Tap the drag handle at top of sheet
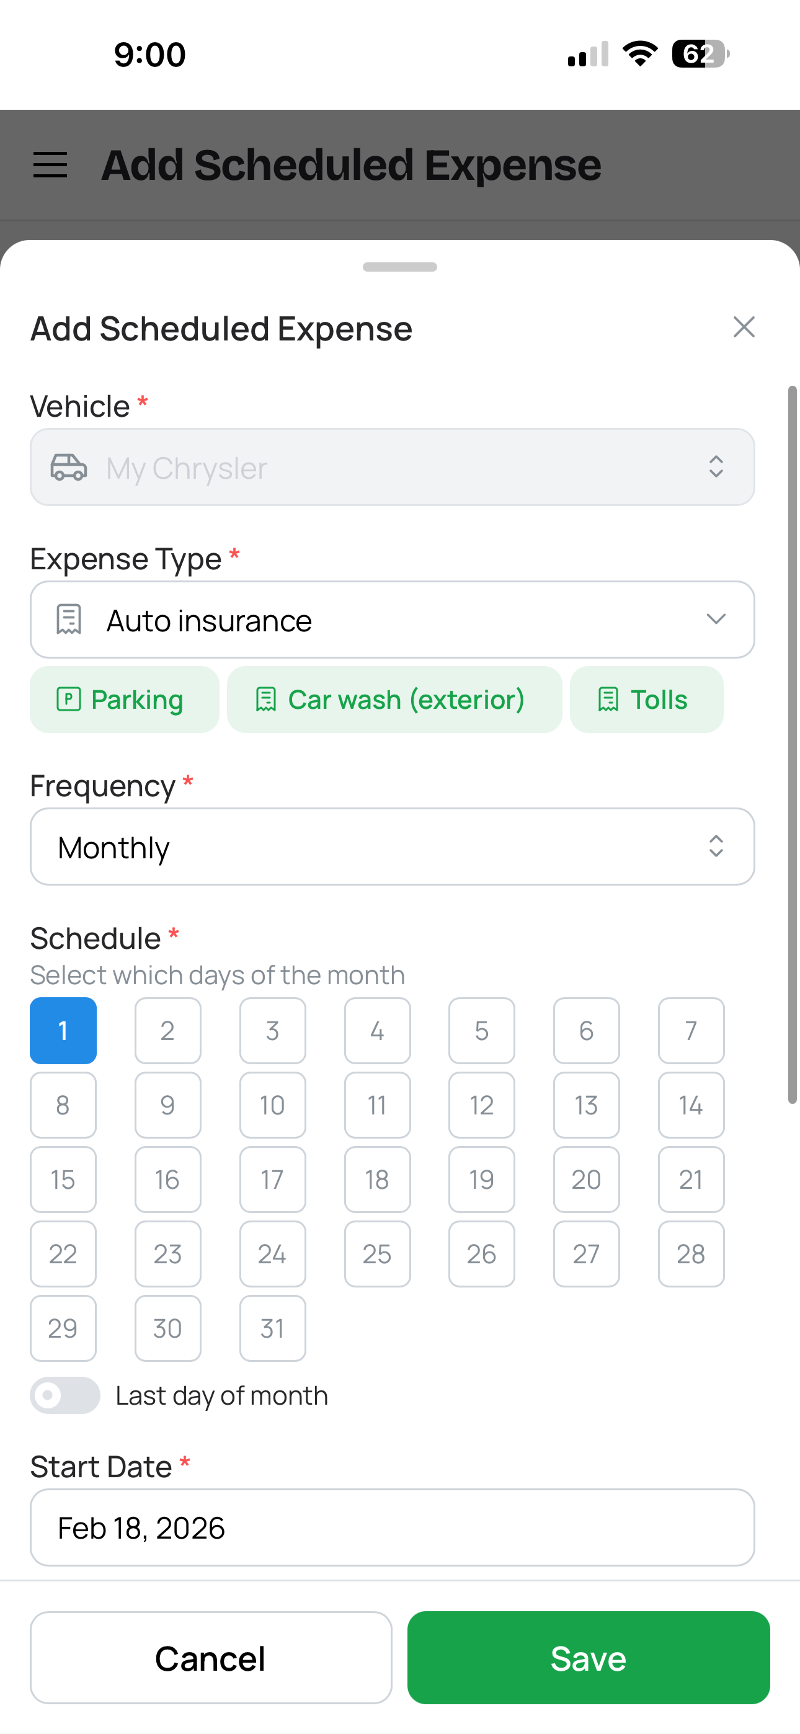The width and height of the screenshot is (800, 1734). pyautogui.click(x=399, y=267)
